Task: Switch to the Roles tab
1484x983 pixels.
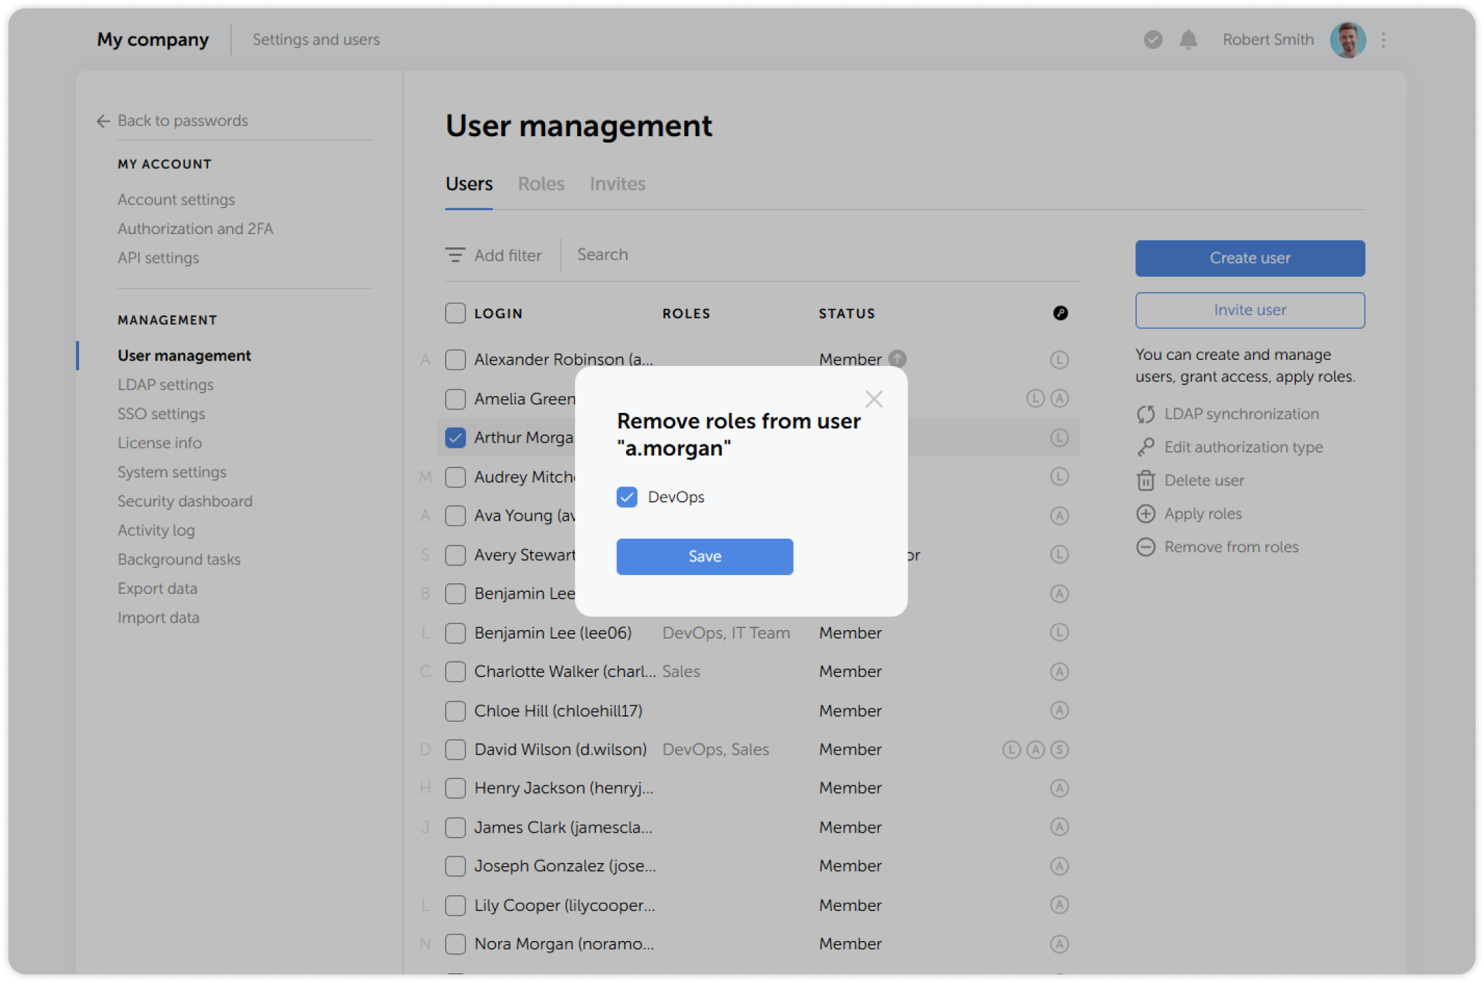Action: [541, 184]
